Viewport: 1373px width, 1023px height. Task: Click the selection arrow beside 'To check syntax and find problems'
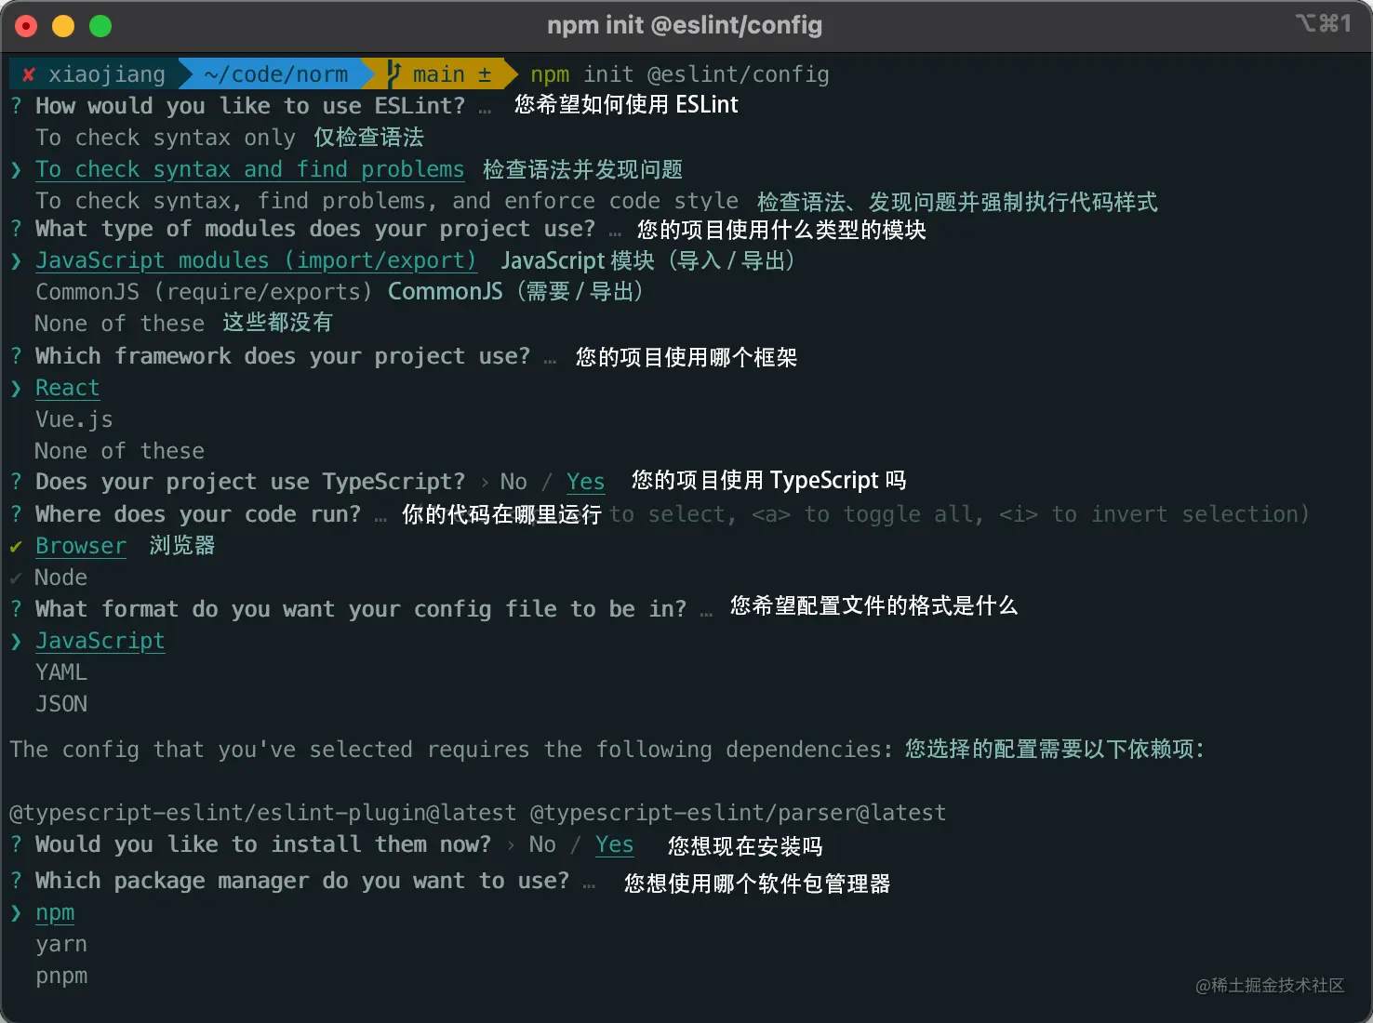pos(16,169)
